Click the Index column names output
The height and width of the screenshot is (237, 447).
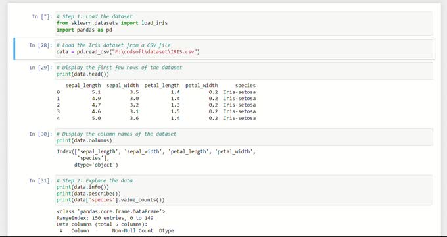tap(156, 158)
